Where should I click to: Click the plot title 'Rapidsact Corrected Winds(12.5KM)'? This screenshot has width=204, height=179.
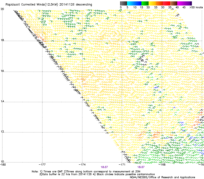tap(32, 5)
